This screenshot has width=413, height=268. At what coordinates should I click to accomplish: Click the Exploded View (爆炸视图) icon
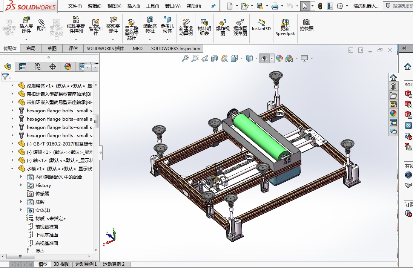click(x=223, y=27)
